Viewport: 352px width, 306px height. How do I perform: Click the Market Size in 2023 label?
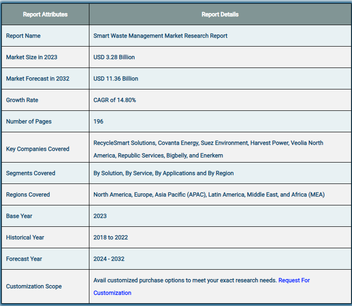click(x=32, y=57)
